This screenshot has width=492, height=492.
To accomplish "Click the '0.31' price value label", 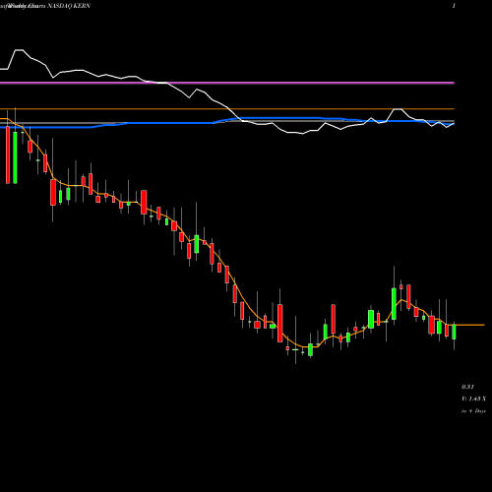I will [x=467, y=387].
